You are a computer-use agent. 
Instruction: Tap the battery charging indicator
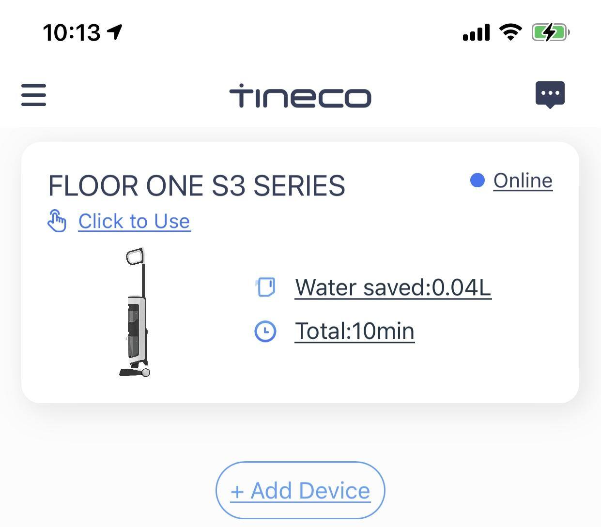click(x=551, y=32)
